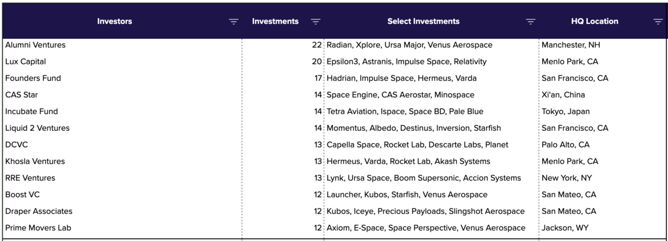
Task: Click RRE Ventures investments count 13
Action: point(318,178)
